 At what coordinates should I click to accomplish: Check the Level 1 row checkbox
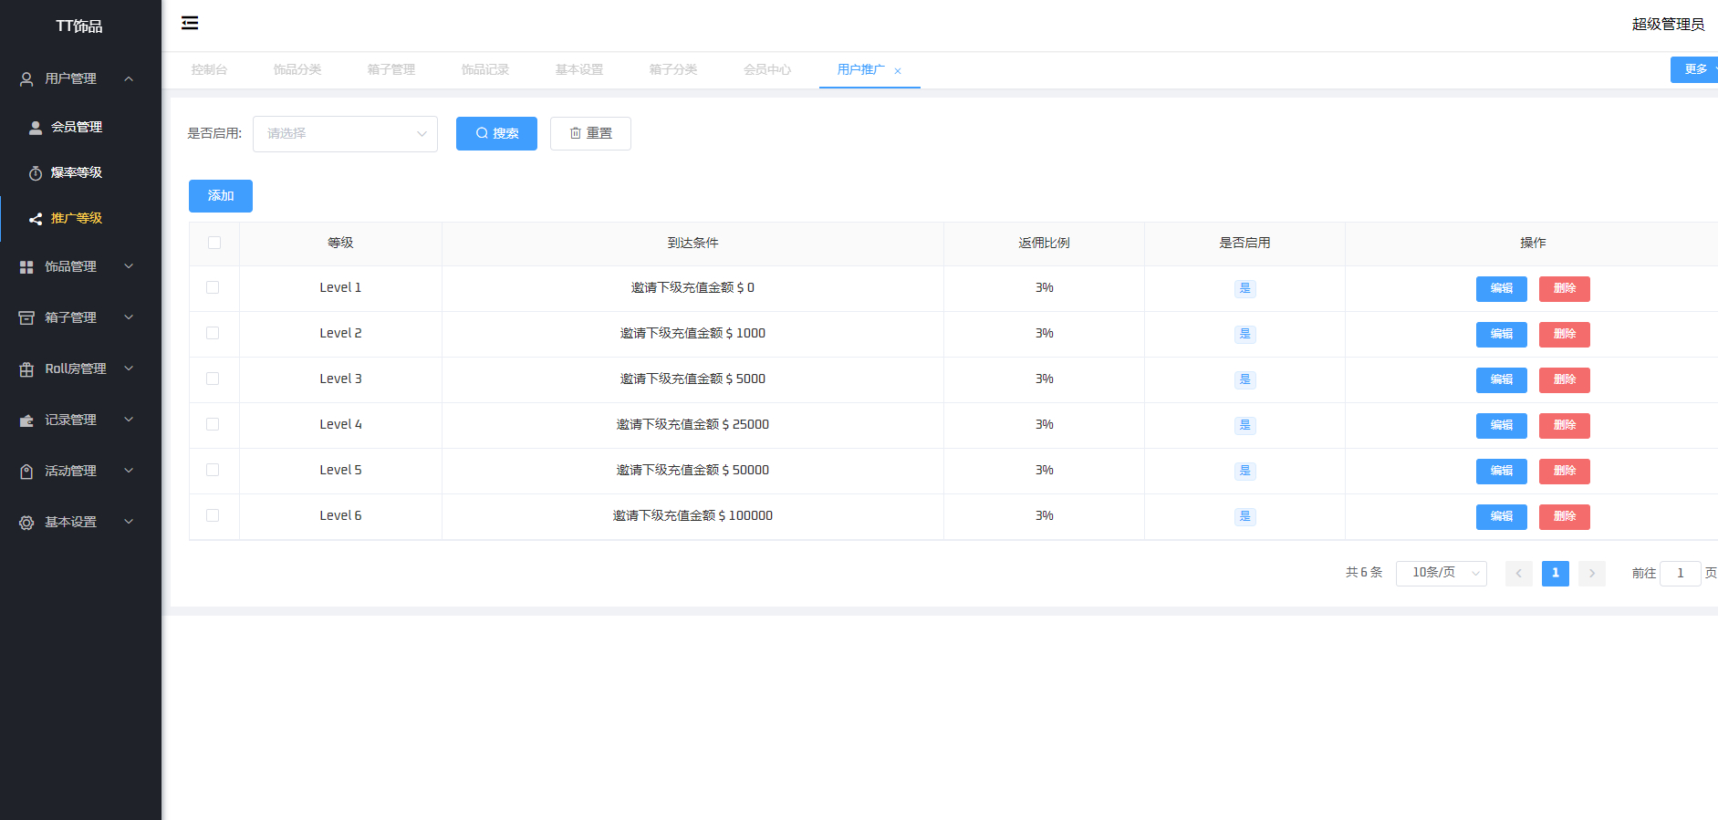click(213, 287)
